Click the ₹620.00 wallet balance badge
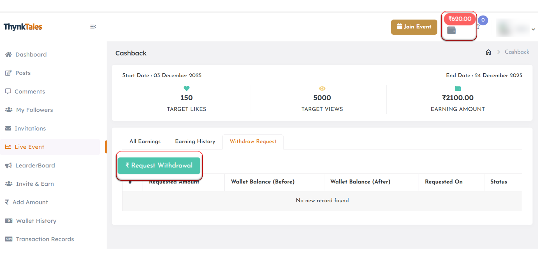 click(460, 19)
